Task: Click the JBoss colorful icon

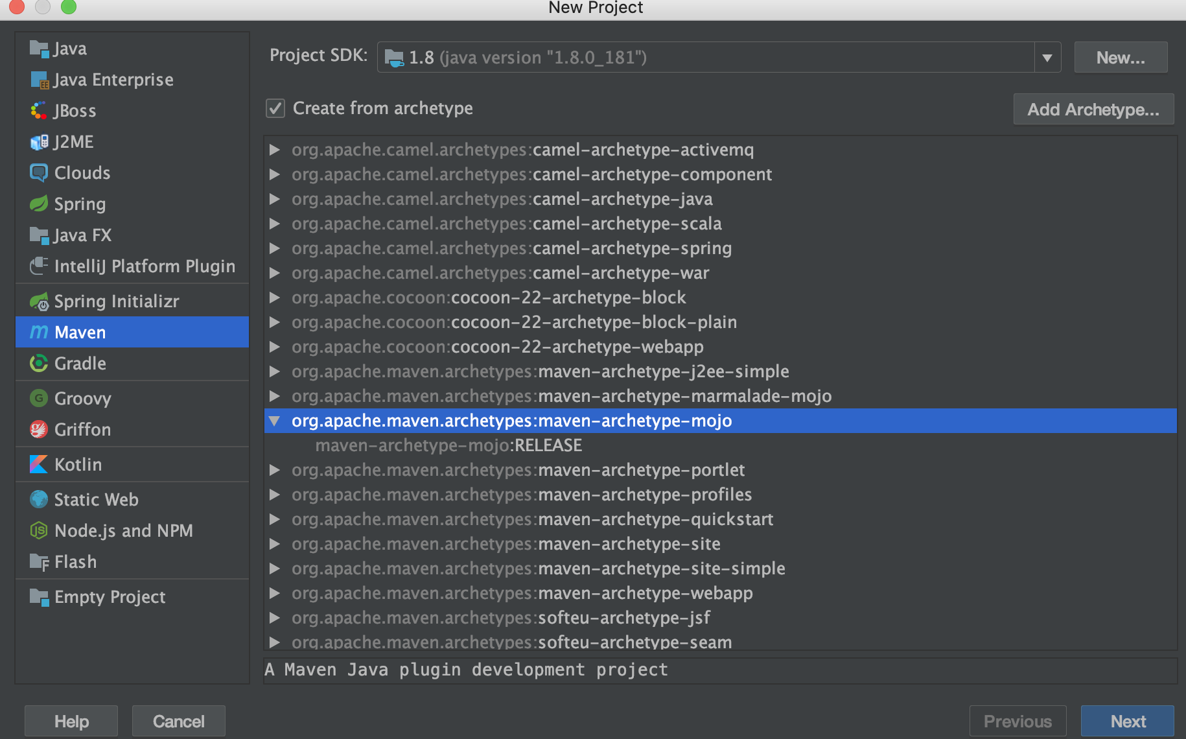Action: [x=39, y=111]
